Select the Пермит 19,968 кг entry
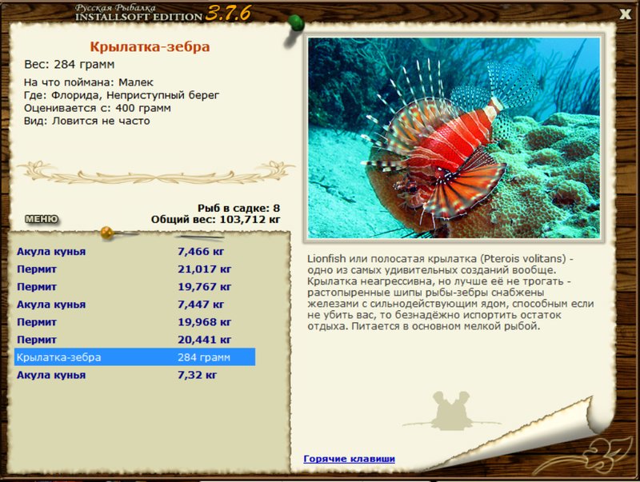640x482 pixels. point(134,322)
